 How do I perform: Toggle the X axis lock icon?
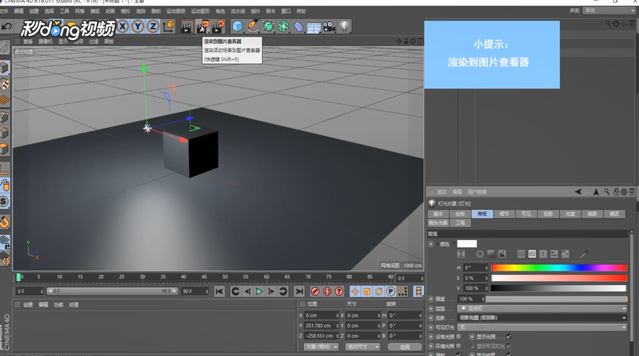coord(123,27)
